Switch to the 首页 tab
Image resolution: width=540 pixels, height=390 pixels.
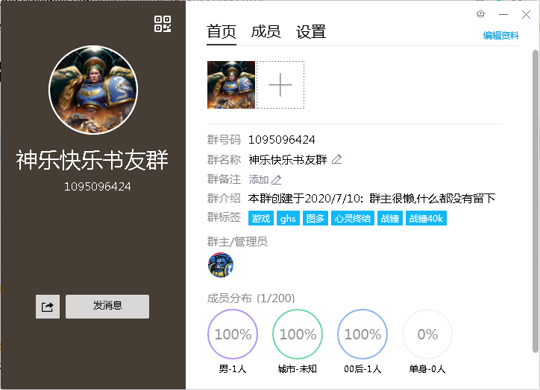222,32
